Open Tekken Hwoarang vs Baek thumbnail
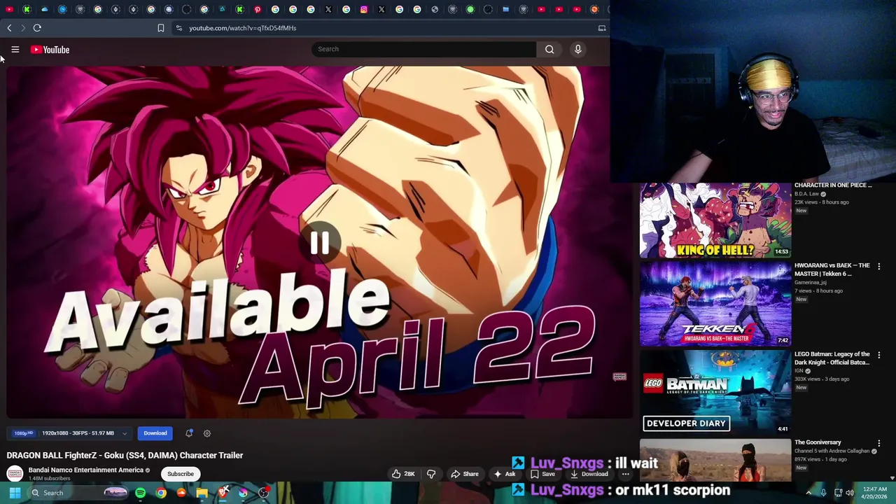Screen dimensions: 896x504 coord(715,304)
